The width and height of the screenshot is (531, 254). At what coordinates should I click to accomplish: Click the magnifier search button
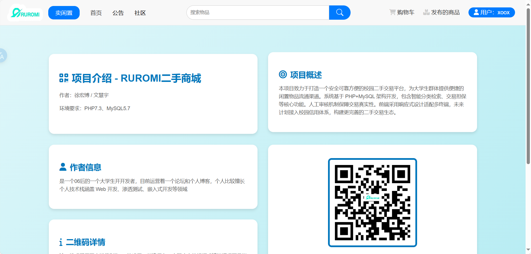(340, 13)
